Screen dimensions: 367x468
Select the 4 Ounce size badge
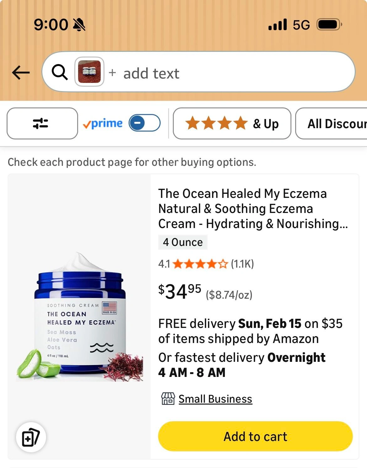click(x=183, y=242)
